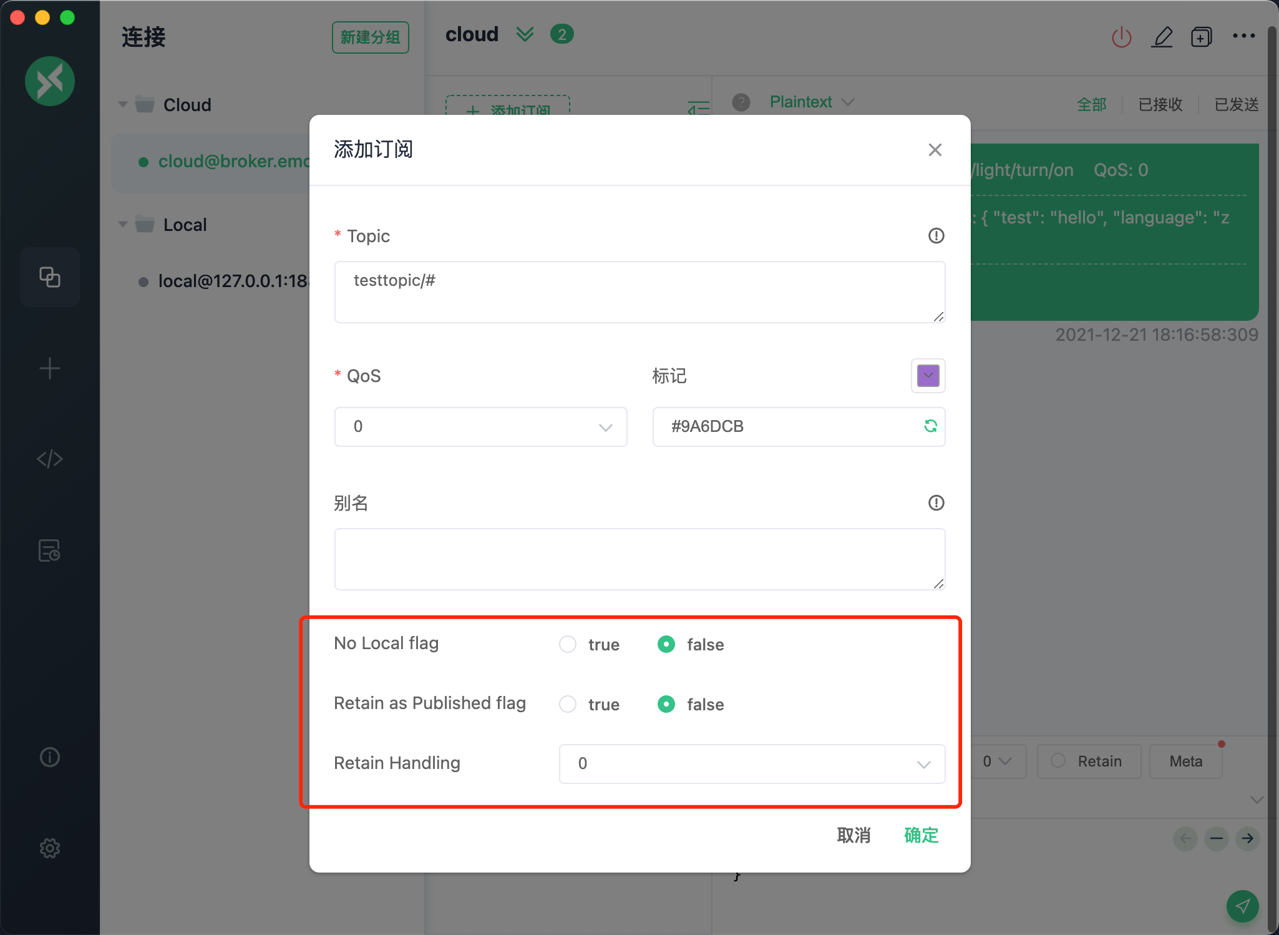This screenshot has height=935, width=1279.
Task: Click the edit pencil icon top right
Action: click(1161, 37)
